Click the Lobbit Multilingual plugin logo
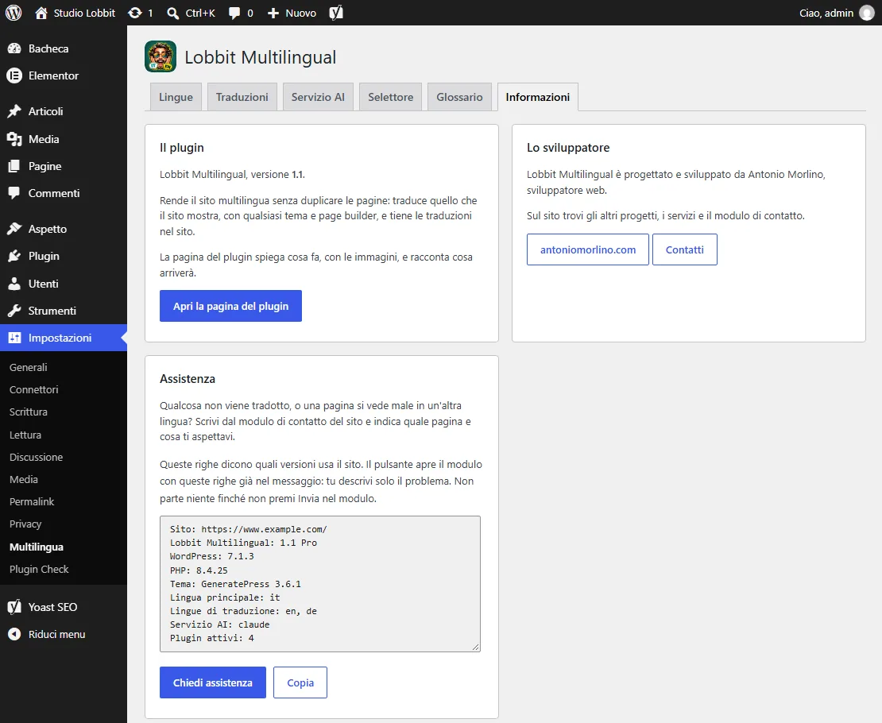This screenshot has width=882, height=723. point(161,56)
